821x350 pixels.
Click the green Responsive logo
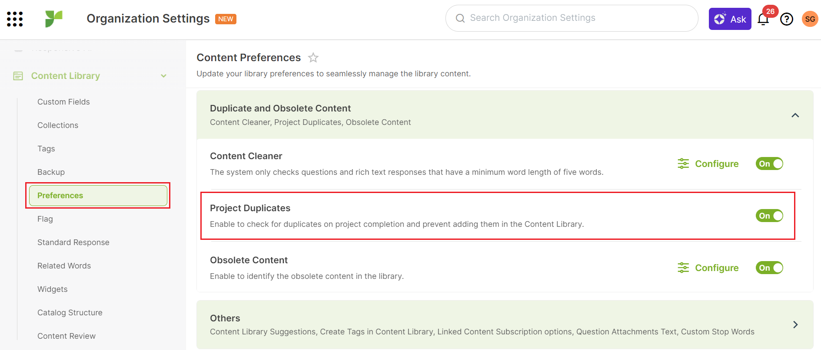click(x=54, y=19)
